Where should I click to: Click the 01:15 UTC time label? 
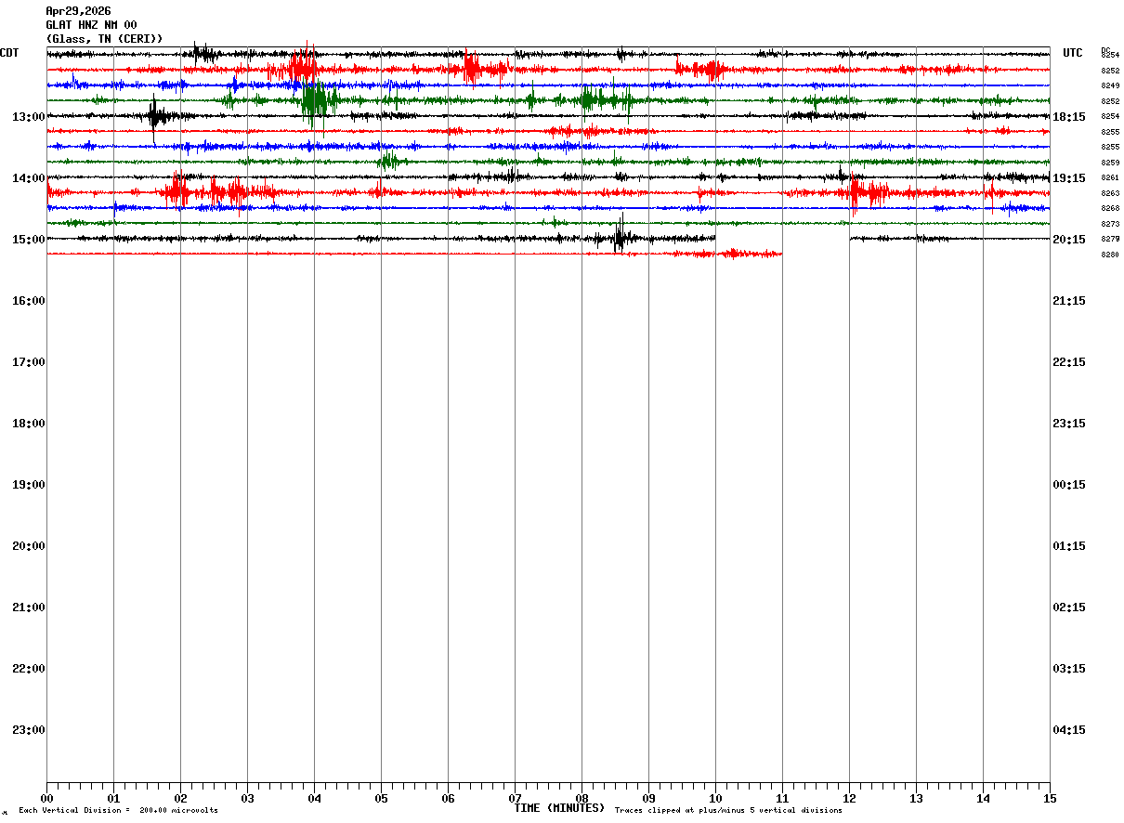[x=1069, y=546]
